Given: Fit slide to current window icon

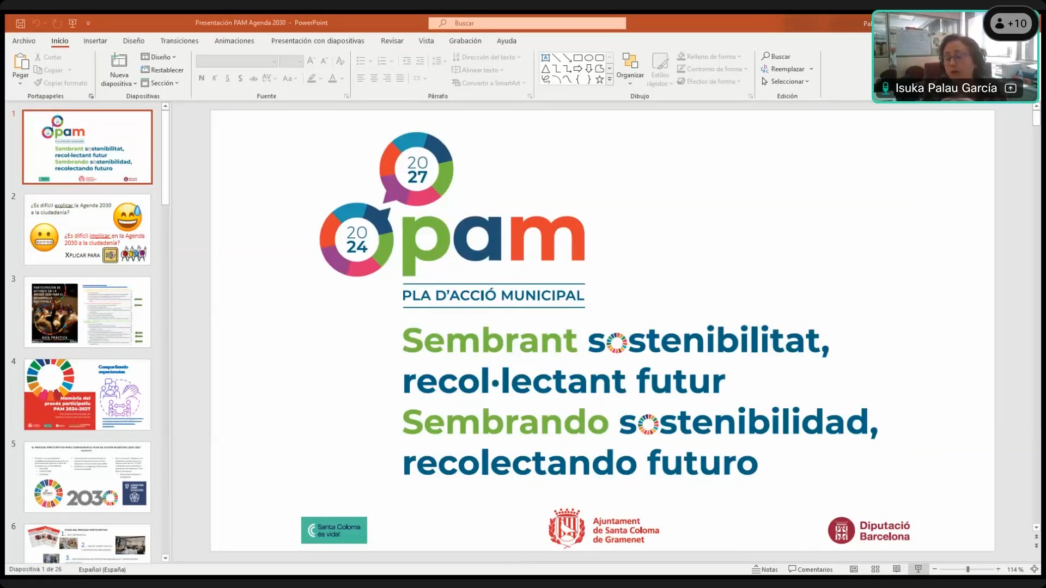Looking at the screenshot, I should [x=1034, y=569].
